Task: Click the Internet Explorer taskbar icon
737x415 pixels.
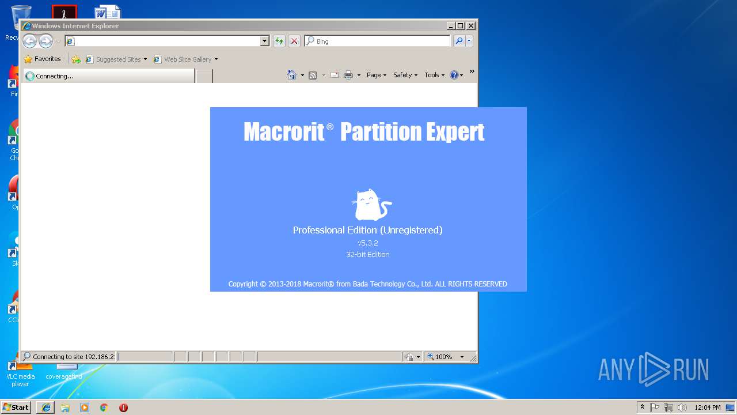Action: (x=46, y=408)
